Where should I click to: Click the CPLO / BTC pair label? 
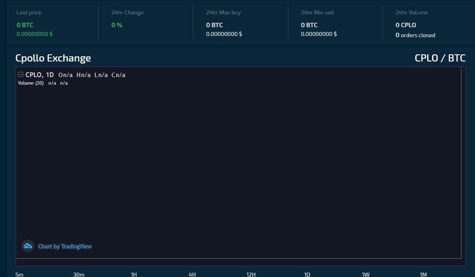pyautogui.click(x=440, y=58)
